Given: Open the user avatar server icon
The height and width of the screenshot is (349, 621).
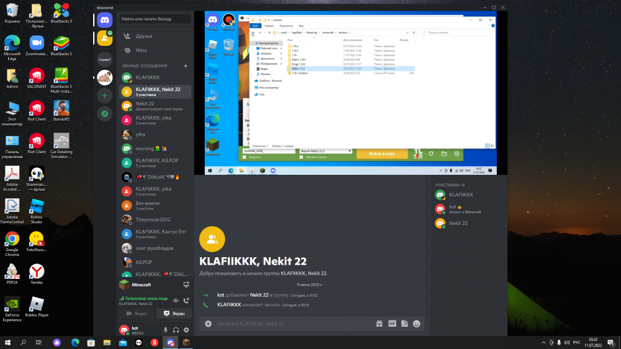Looking at the screenshot, I should click(x=104, y=77).
